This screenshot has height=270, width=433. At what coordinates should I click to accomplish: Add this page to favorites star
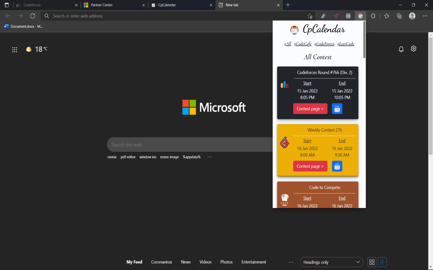310,16
